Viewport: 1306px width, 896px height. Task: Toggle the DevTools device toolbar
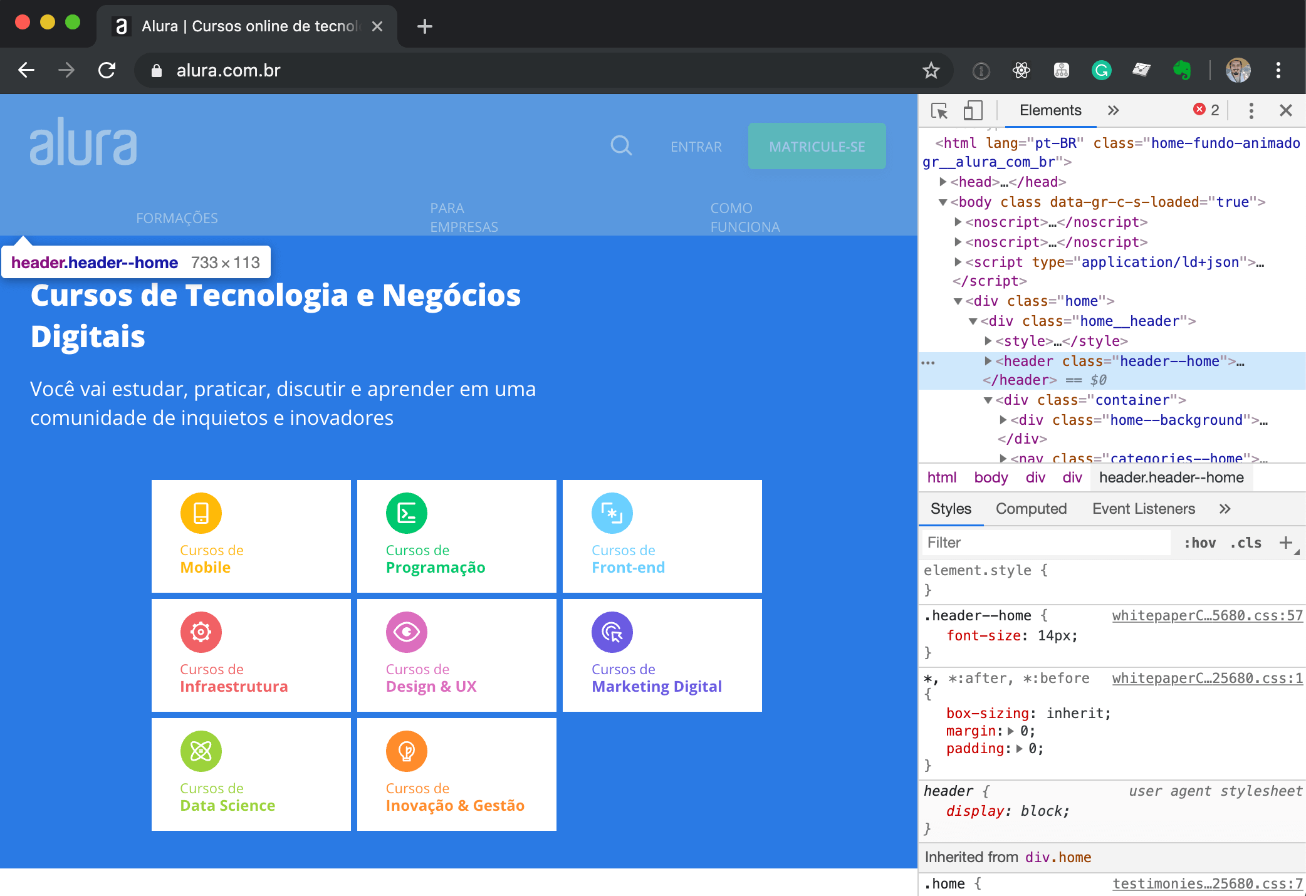pyautogui.click(x=973, y=111)
